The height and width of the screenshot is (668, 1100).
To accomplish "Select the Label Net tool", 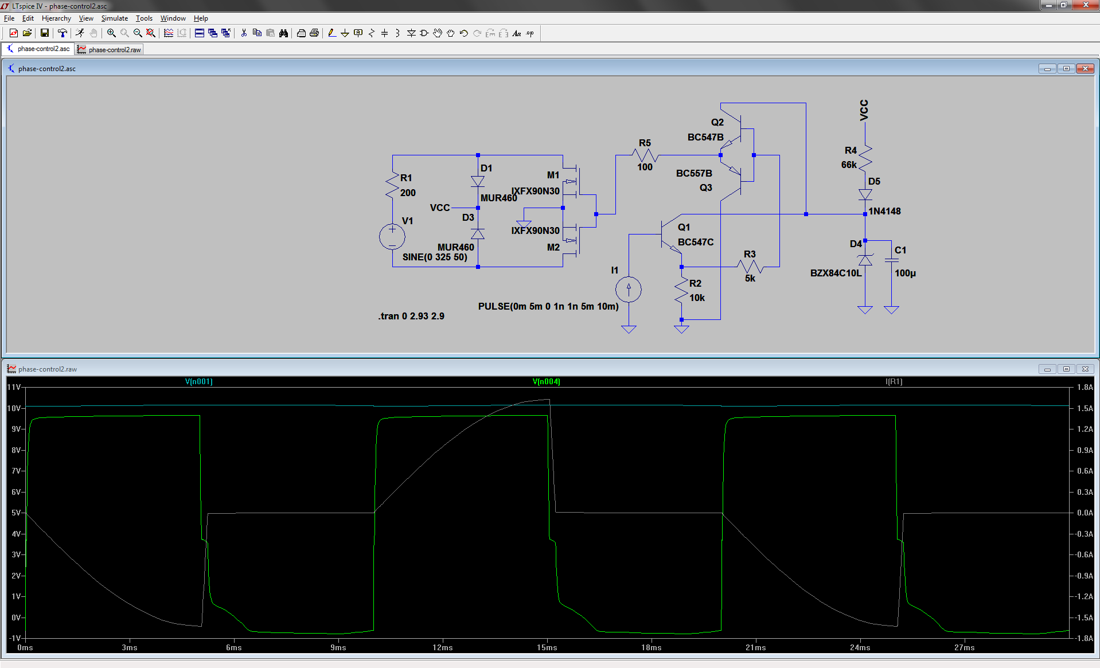I will (x=358, y=33).
